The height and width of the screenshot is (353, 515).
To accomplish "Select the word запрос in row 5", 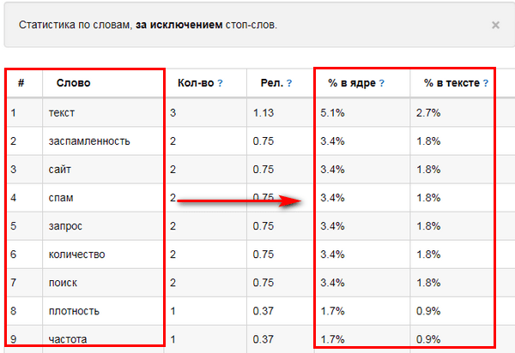I will point(65,226).
